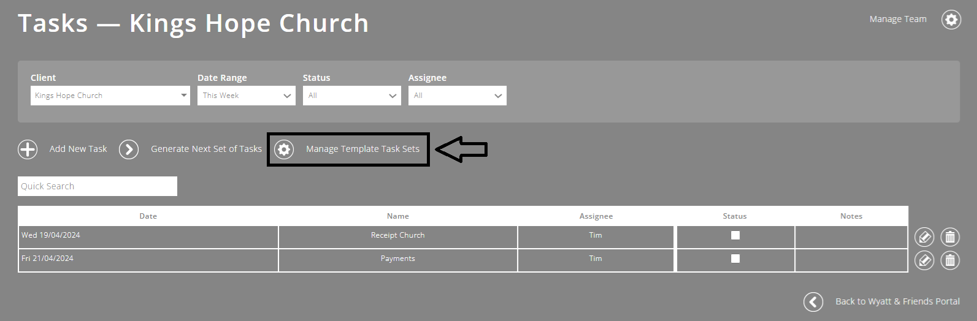Click the Notes cell for Receipt Church
977x321 pixels.
click(851, 237)
